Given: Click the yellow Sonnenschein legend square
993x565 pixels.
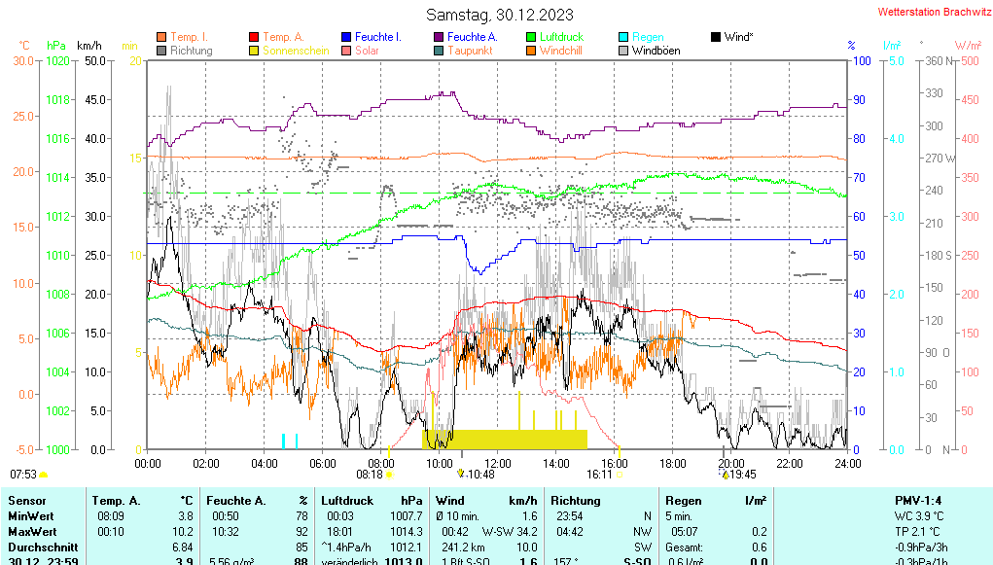Looking at the screenshot, I should coord(255,51).
